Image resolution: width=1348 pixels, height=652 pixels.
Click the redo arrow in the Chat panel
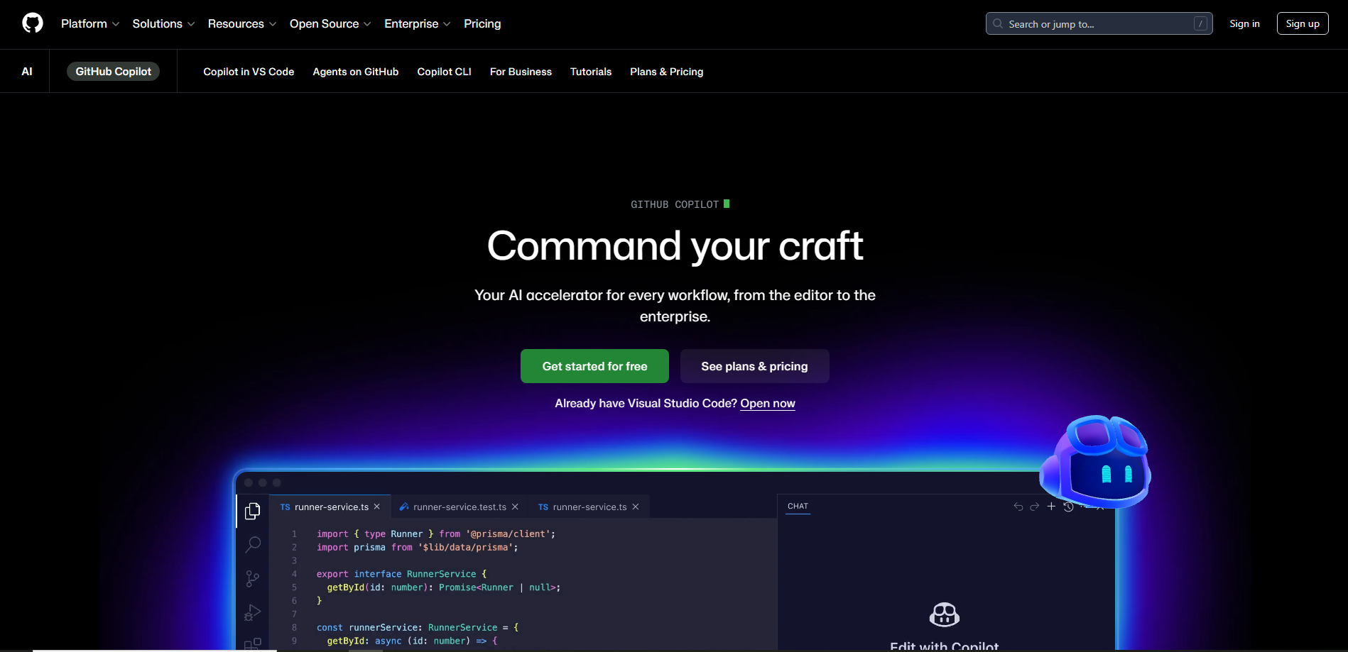[x=1035, y=507]
